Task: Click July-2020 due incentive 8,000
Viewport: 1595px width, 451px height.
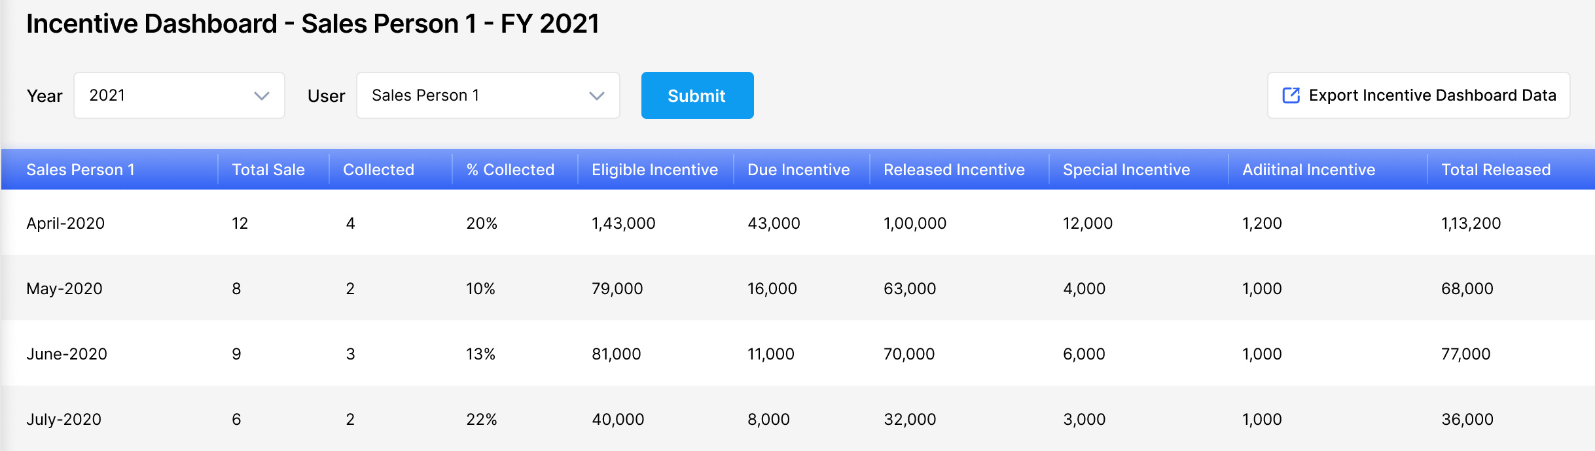Action: click(768, 420)
